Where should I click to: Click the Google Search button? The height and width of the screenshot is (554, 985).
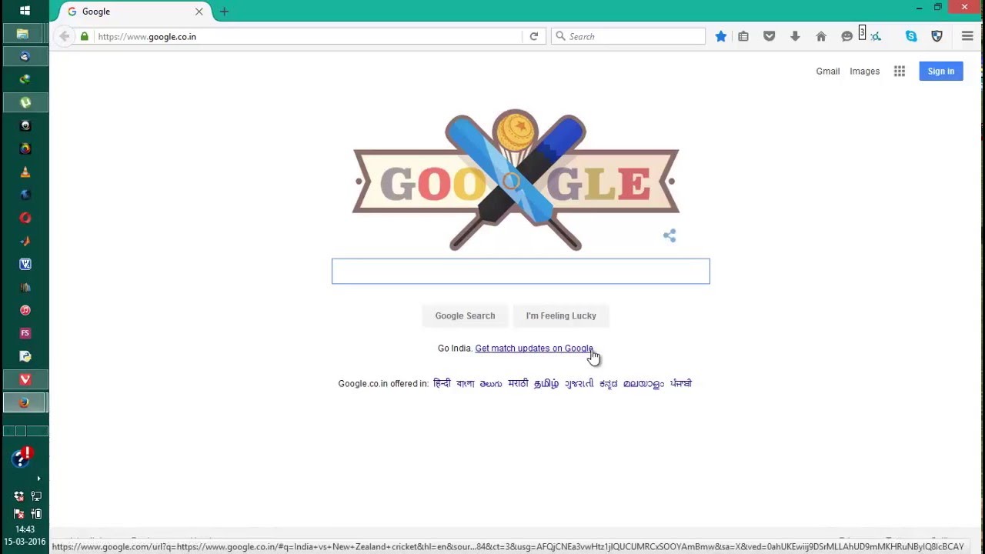[465, 315]
